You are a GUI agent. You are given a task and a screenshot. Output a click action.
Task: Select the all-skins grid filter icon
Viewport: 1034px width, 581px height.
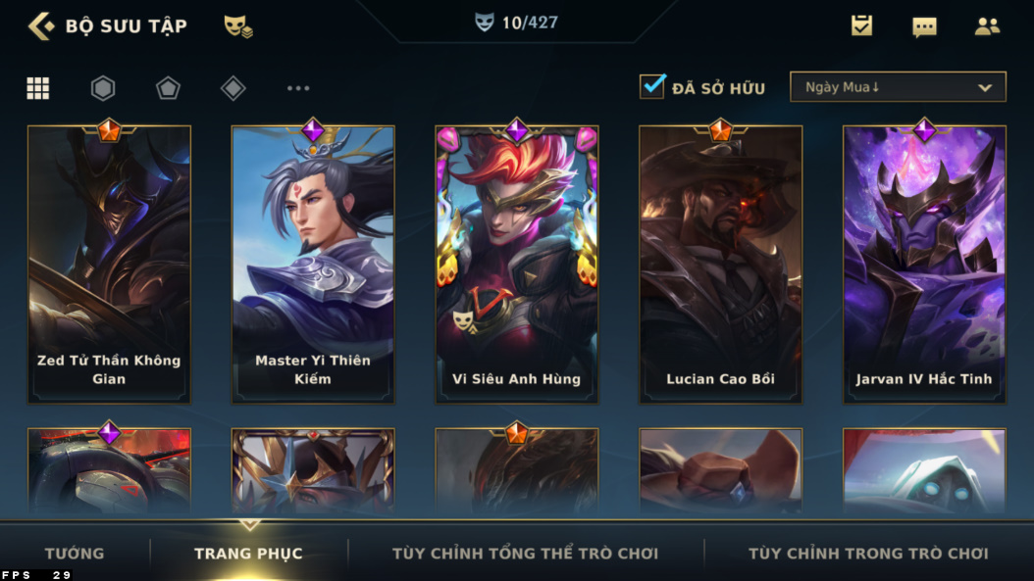point(37,88)
